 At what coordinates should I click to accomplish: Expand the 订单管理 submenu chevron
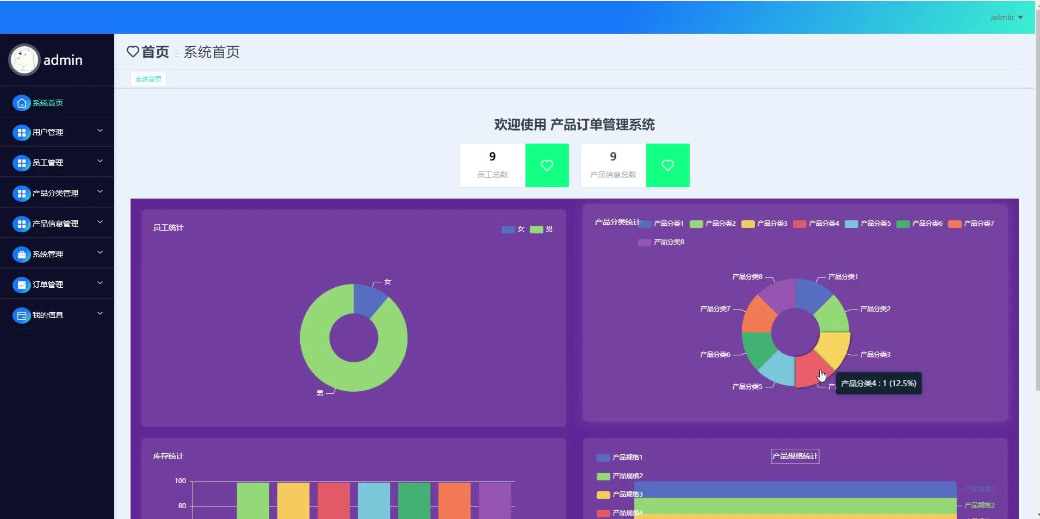[100, 283]
